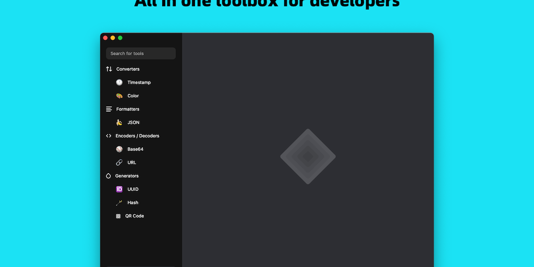The image size is (534, 267).
Task: Collapse the Encoders / Decoders label
Action: point(137,136)
